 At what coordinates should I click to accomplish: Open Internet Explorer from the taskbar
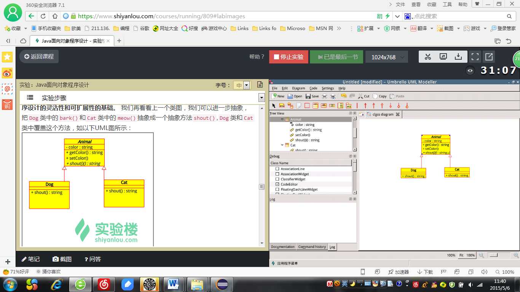57,284
